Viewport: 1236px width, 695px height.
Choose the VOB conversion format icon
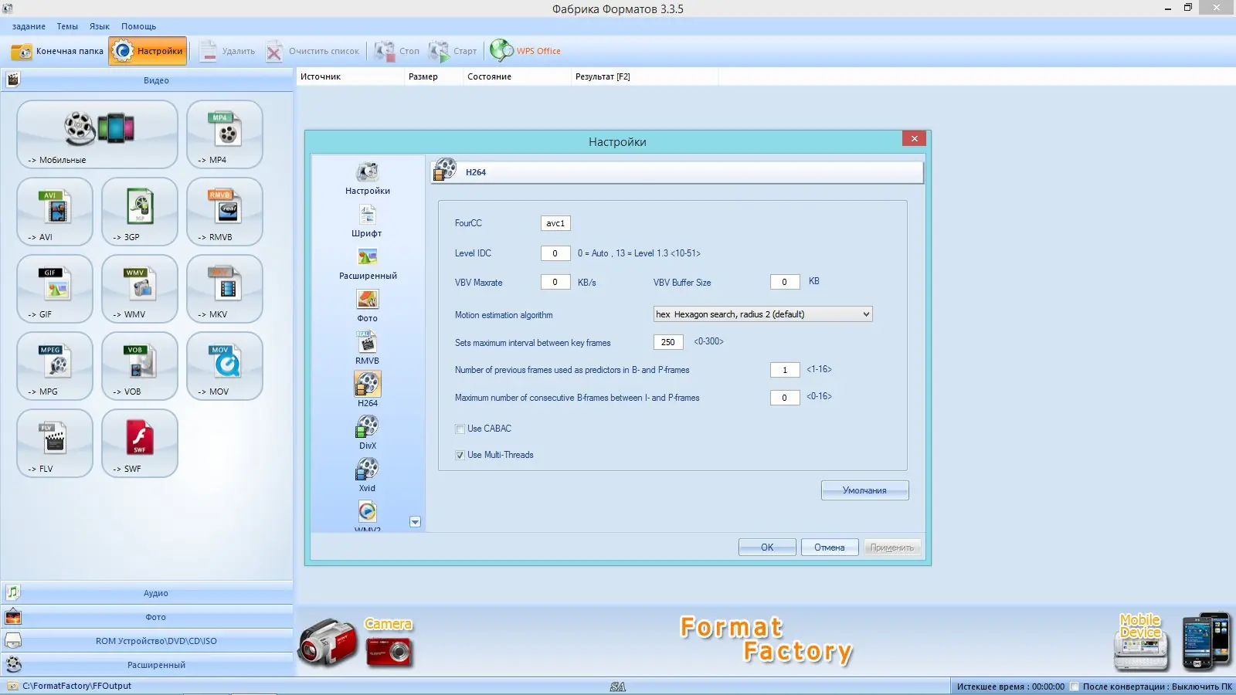[140, 366]
